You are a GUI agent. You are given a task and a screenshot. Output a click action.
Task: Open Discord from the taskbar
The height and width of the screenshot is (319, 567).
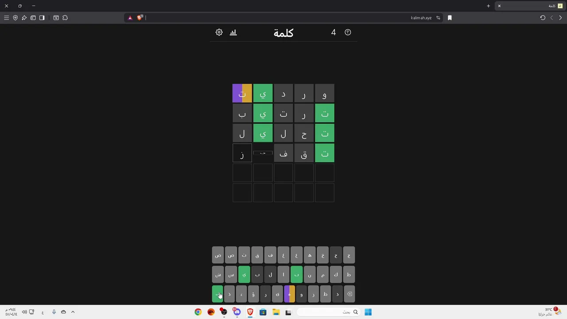coord(237,312)
